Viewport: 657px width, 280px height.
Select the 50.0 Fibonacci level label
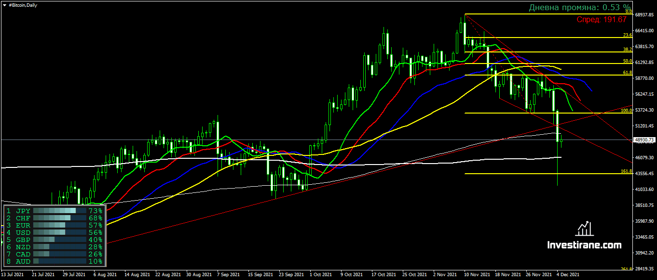627,61
